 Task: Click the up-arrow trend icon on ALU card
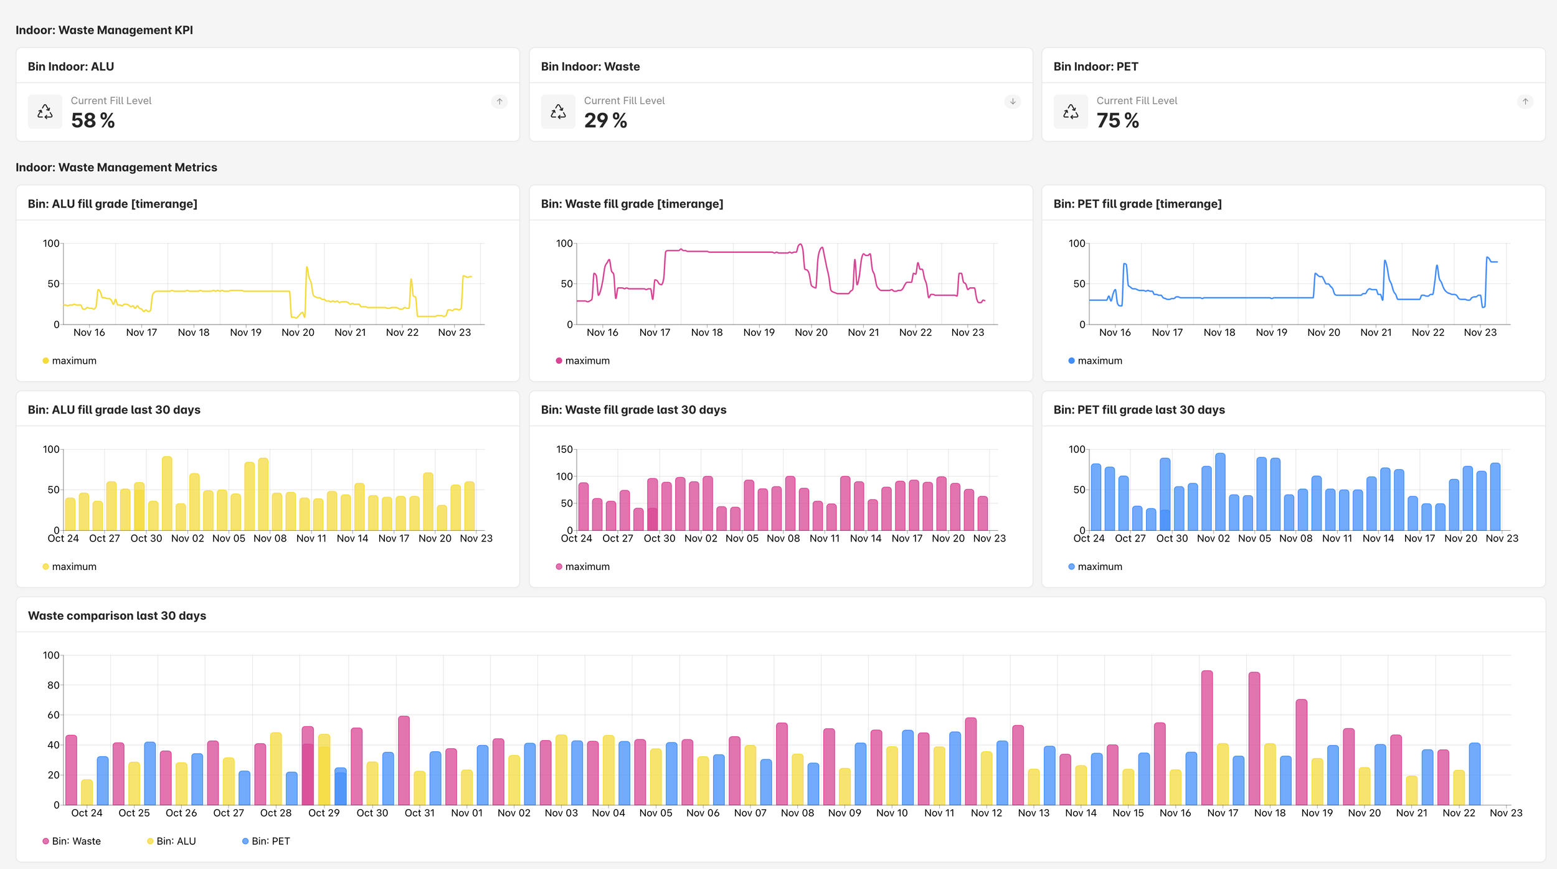pyautogui.click(x=499, y=102)
